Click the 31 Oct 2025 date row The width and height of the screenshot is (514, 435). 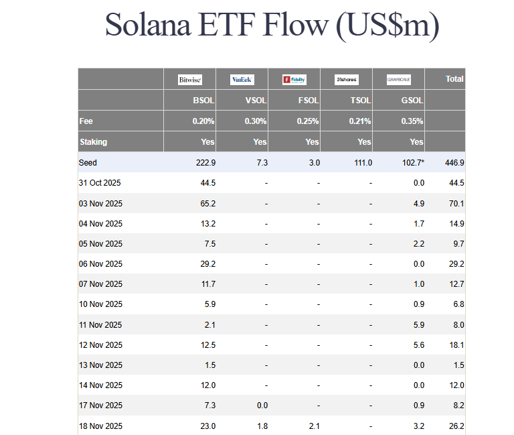pos(100,183)
